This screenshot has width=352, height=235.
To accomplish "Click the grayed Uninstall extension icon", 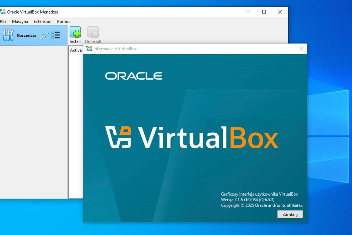I will (93, 32).
